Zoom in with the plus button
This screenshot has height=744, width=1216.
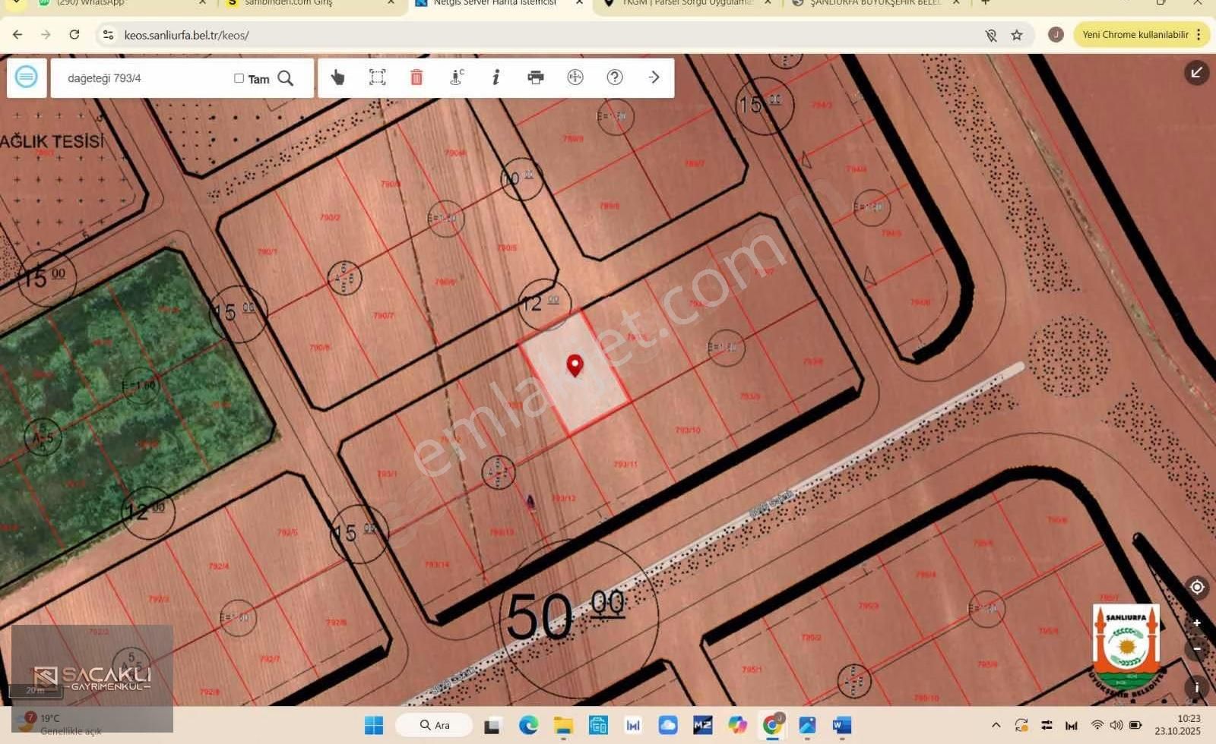[1196, 623]
